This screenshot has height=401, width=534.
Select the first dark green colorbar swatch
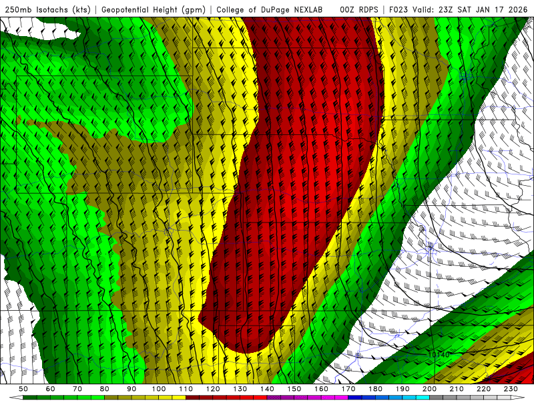[x=29, y=398]
